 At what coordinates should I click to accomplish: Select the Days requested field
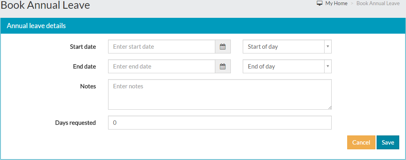pos(220,123)
